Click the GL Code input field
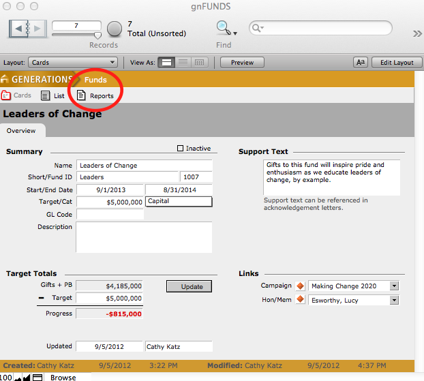Image resolution: width=424 pixels, height=381 pixels. pos(110,214)
